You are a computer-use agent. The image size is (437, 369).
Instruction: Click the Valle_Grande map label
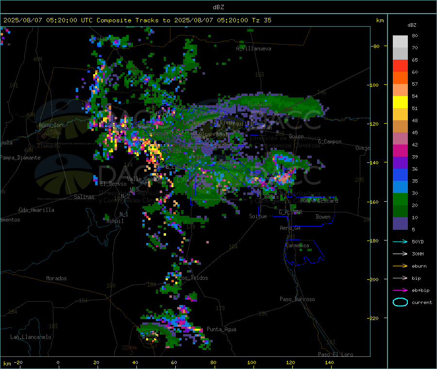[x=144, y=179]
